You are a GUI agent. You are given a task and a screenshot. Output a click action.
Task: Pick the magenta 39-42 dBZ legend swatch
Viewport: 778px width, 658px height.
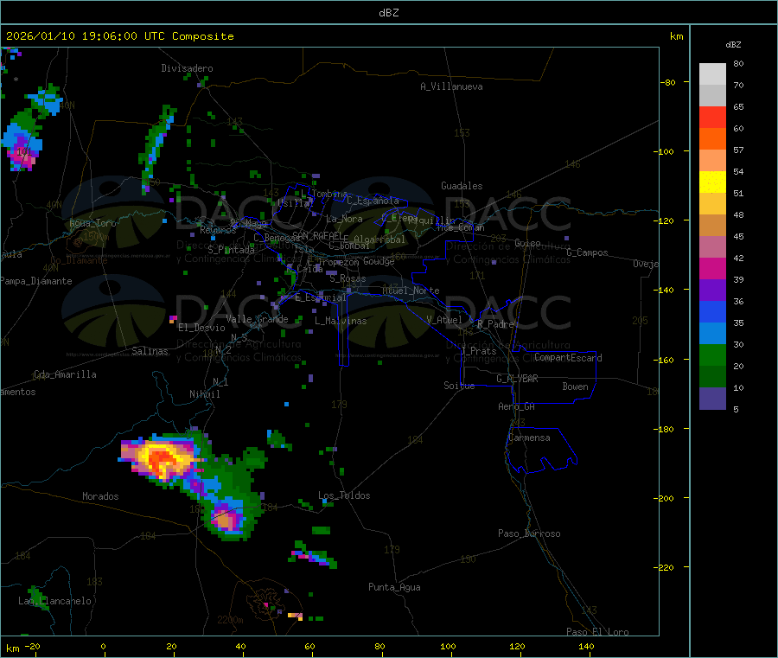coord(712,268)
